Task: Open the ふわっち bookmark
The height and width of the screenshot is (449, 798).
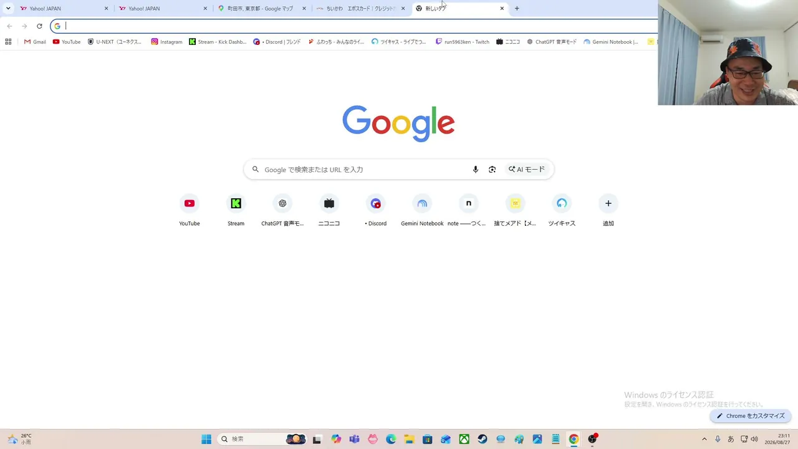Action: point(336,42)
